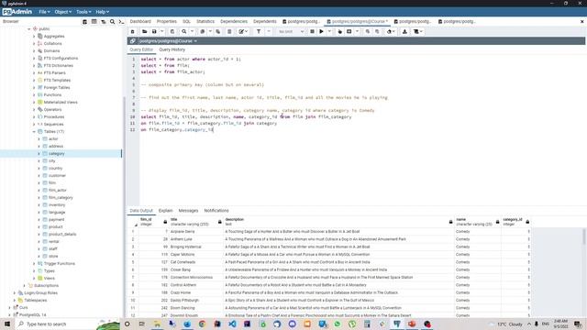Click the Visual Studio Code taskbar icon
This screenshot has width=587, height=330.
click(232, 324)
